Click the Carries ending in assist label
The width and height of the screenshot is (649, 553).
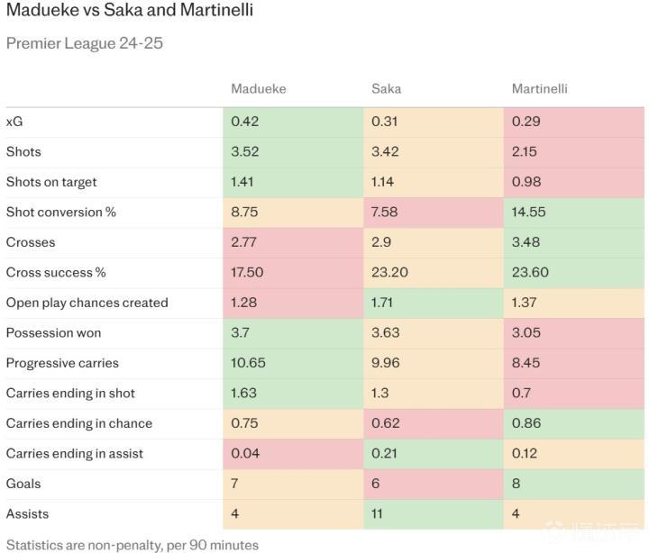[x=75, y=454]
